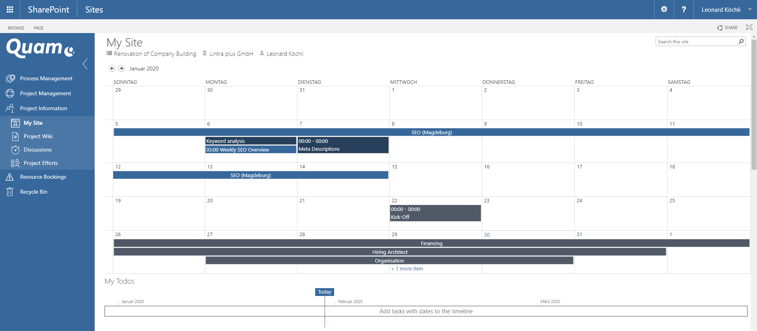757x331 pixels.
Task: Go to next month in calendar
Action: coord(121,68)
